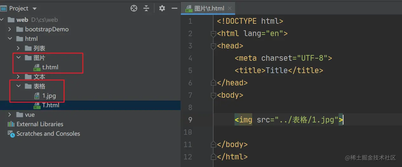Select the 文本 folder
402x167 pixels.
39,77
